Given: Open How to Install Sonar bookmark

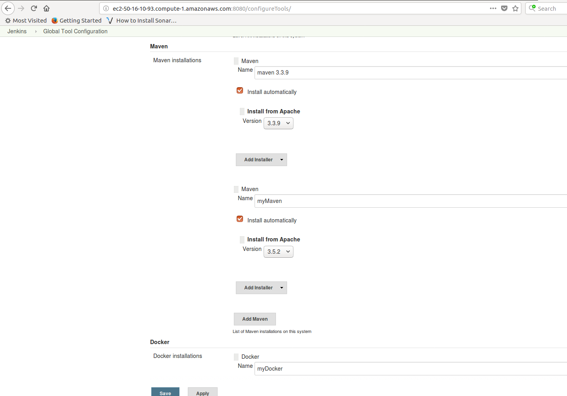Looking at the screenshot, I should click(x=142, y=21).
